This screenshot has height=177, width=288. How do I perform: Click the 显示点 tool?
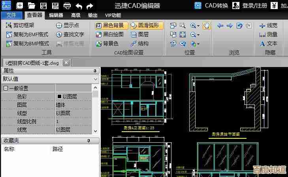tap(68, 25)
